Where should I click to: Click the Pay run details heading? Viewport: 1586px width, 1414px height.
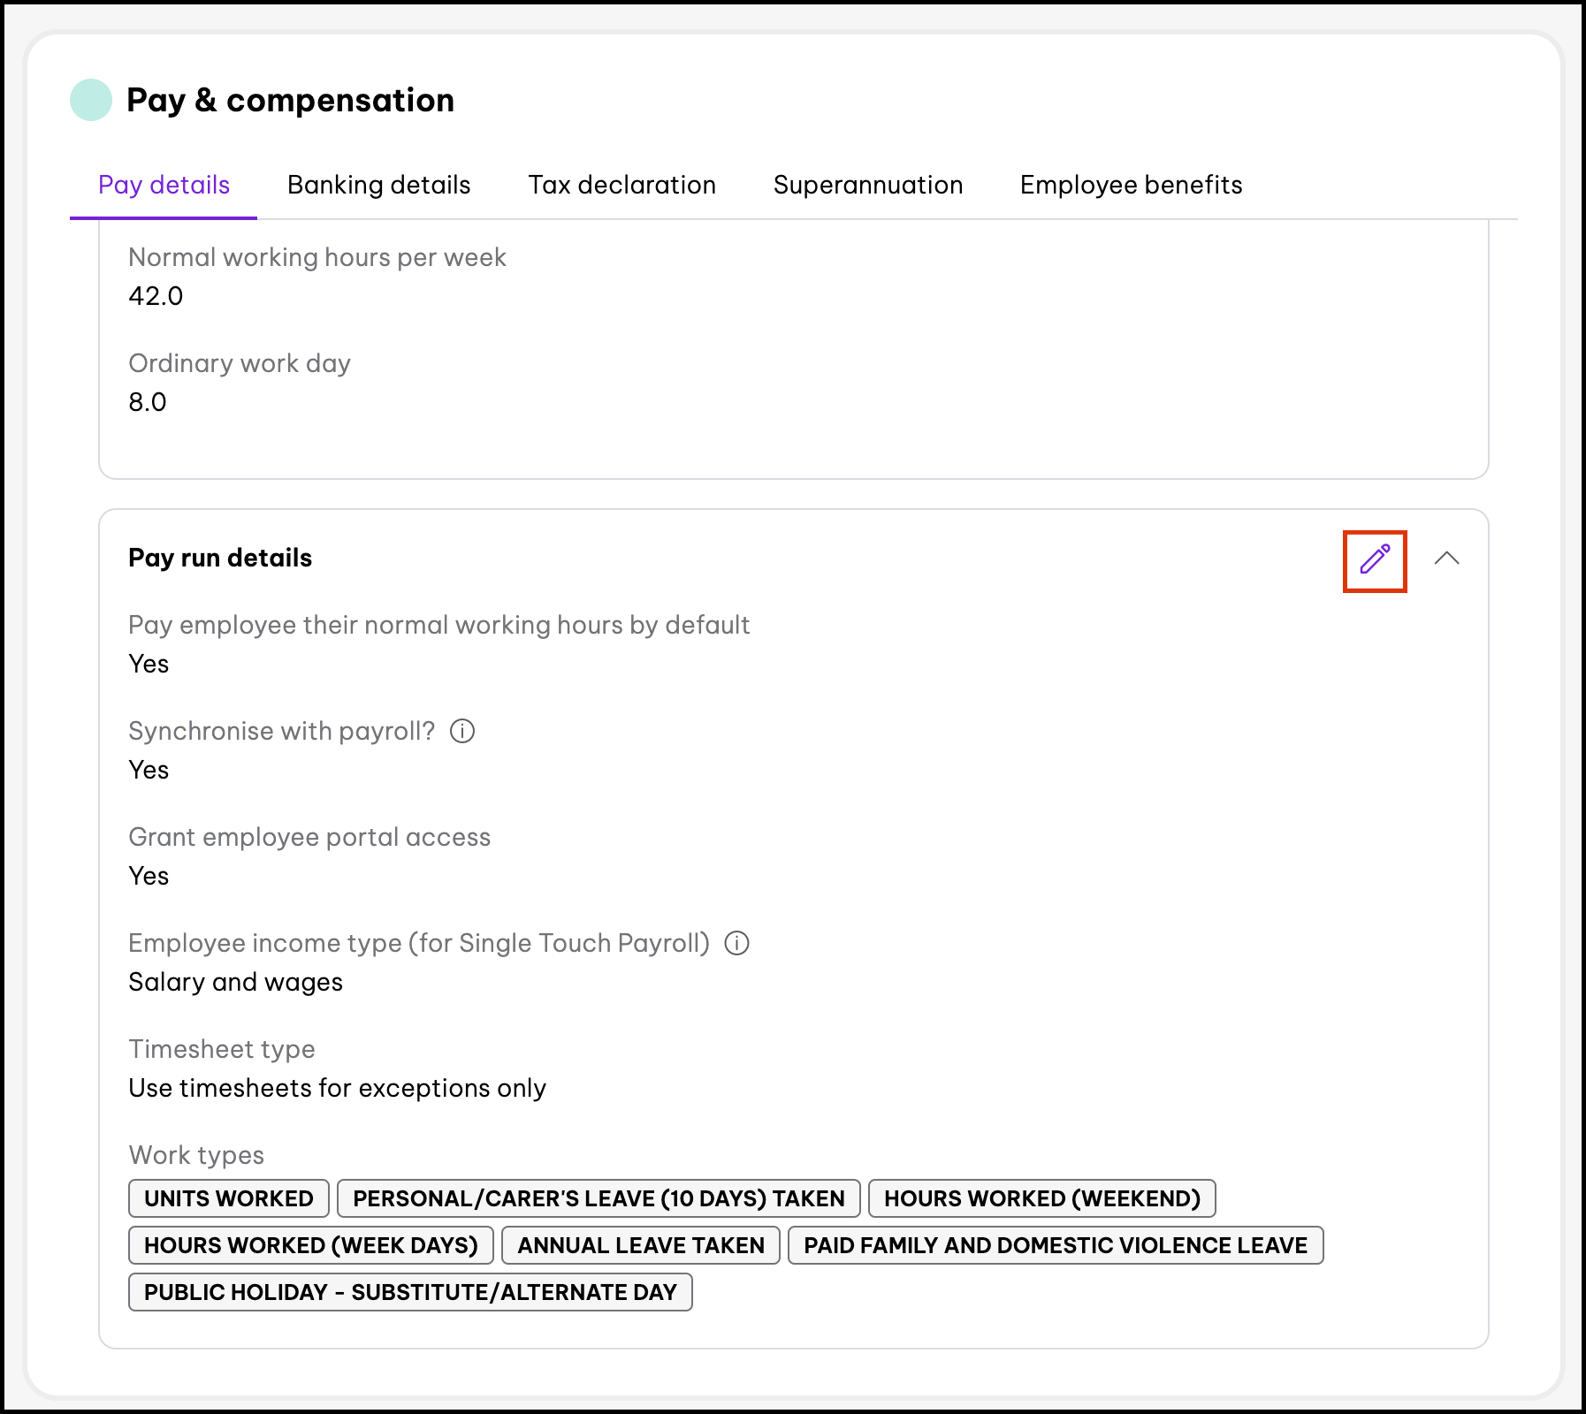[220, 558]
